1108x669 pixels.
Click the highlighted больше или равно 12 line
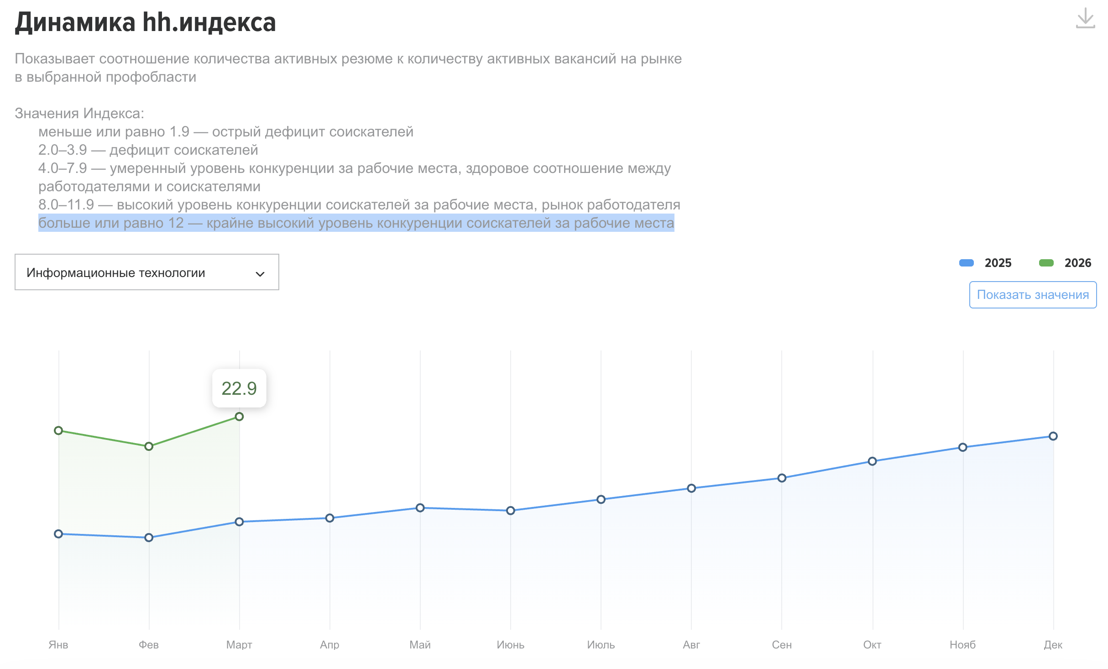click(x=356, y=223)
